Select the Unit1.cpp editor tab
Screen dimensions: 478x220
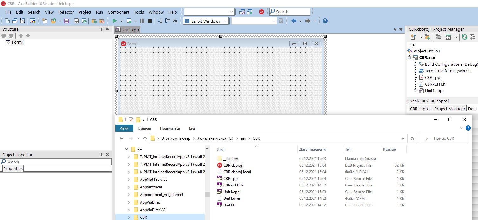click(x=127, y=30)
